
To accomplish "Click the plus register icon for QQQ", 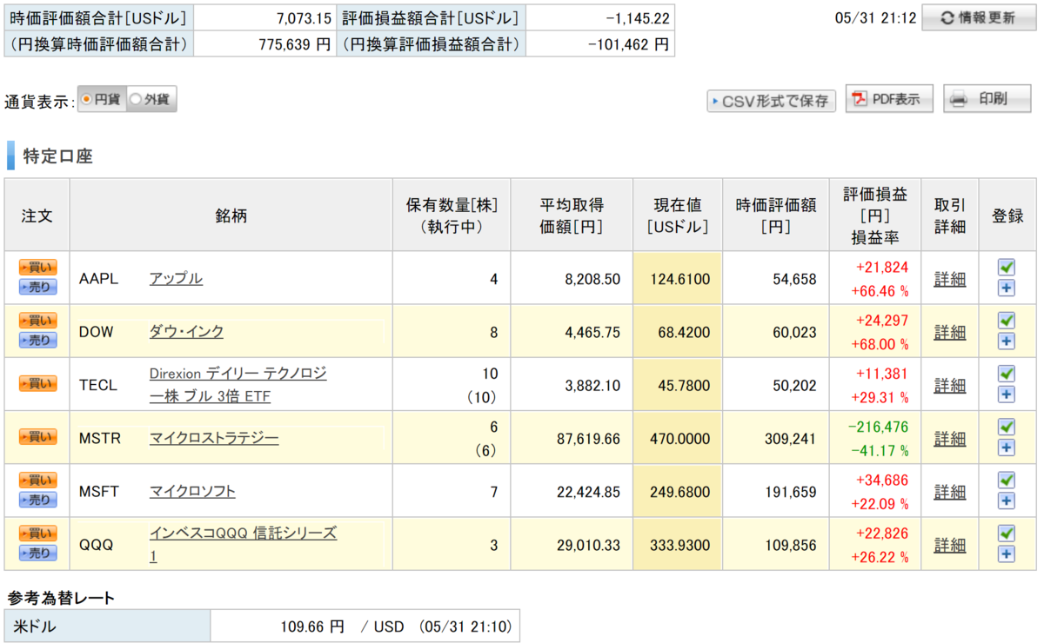I will (x=1007, y=554).
